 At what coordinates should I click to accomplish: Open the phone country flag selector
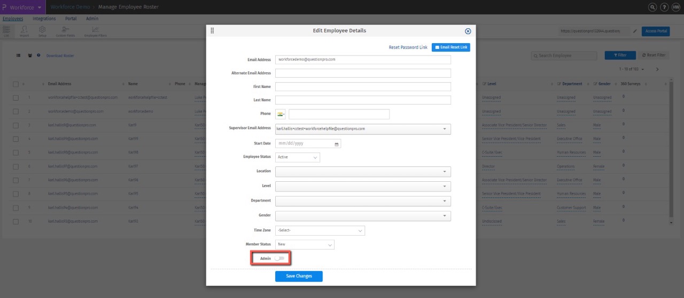click(281, 114)
